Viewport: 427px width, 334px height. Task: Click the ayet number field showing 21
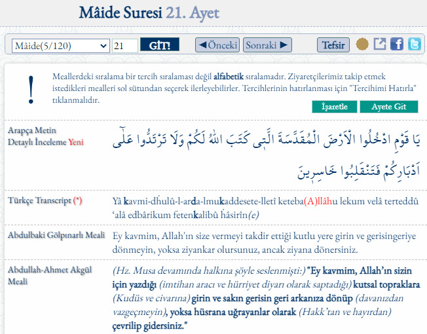coord(125,45)
